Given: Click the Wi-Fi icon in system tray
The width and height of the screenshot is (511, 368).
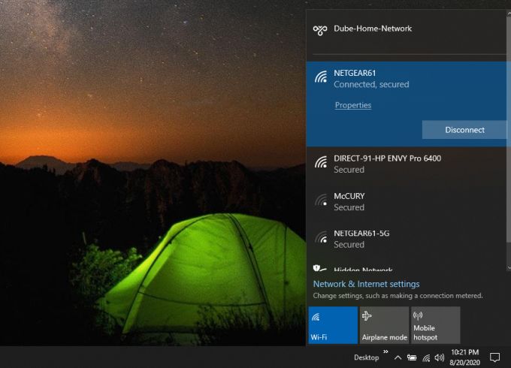Looking at the screenshot, I should point(426,357).
